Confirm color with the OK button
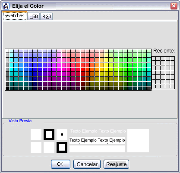Viewport: 180px width, 173px height. [60, 164]
